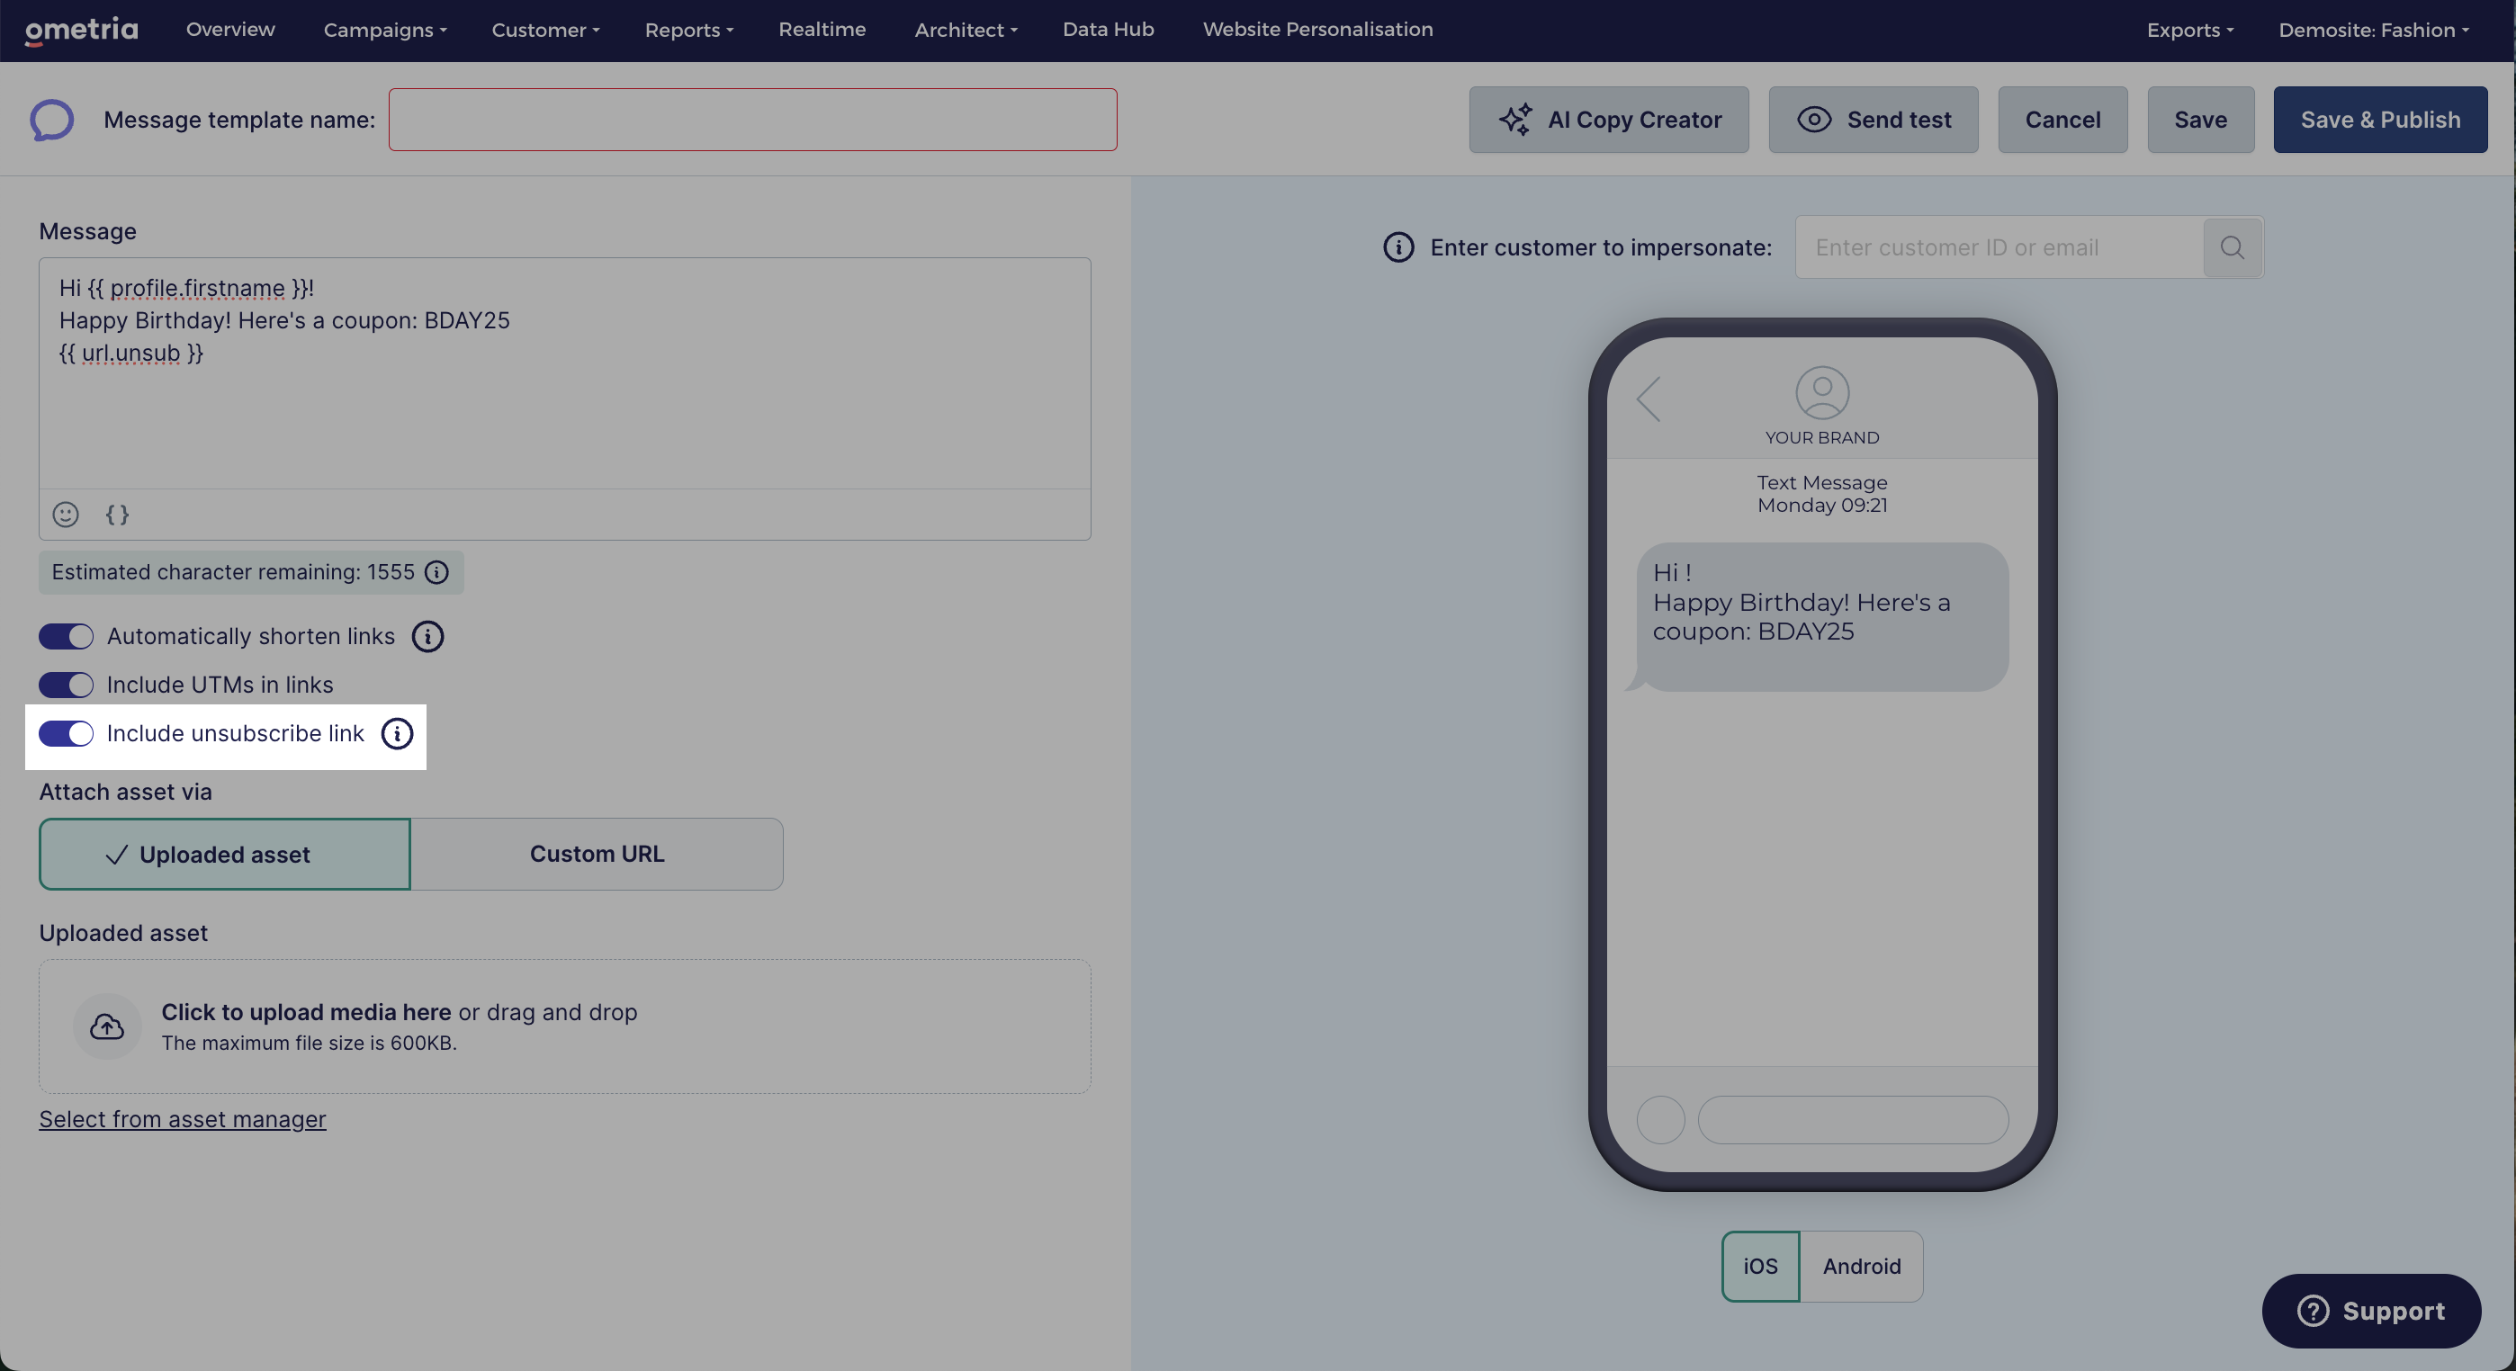Switch preview to Android

[1861, 1267]
